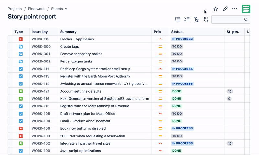Image resolution: width=259 pixels, height=155 pixels.
Task: Click the row handle for WORK-111
Action: 10,69
